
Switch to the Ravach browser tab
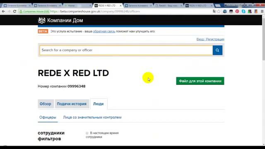click(169, 5)
